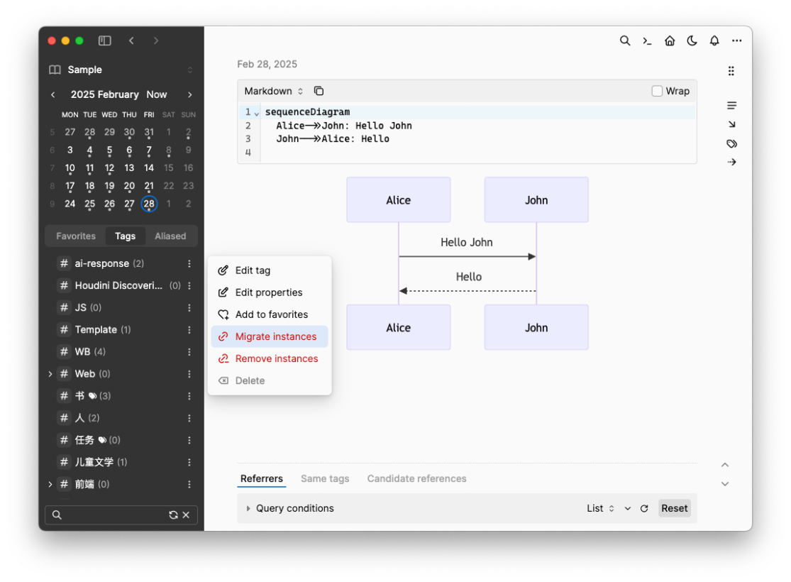
Task: Open the Houdini Discoveri... tag
Action: [x=118, y=286]
